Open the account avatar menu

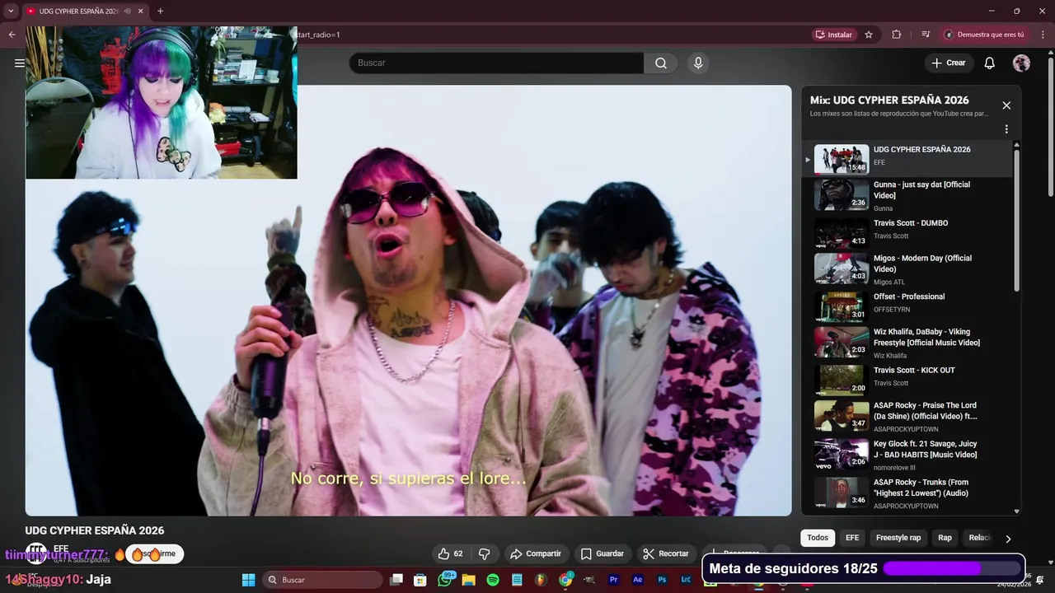pyautogui.click(x=1021, y=63)
